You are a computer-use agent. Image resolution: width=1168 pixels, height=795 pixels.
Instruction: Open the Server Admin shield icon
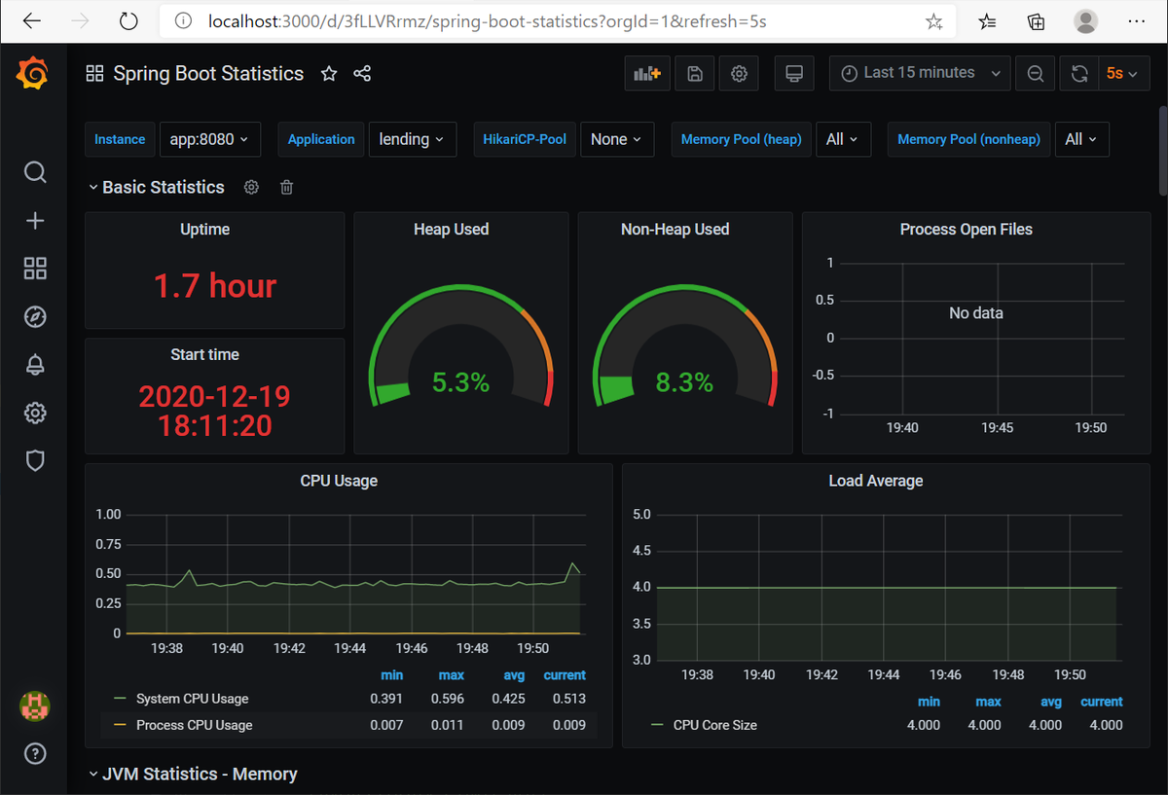(35, 461)
